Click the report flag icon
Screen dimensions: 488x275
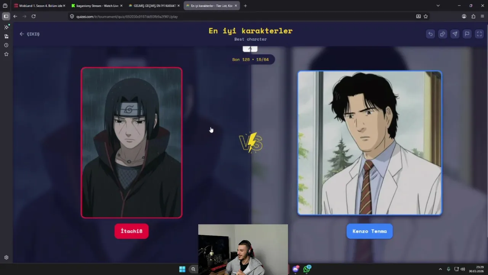pos(467,34)
